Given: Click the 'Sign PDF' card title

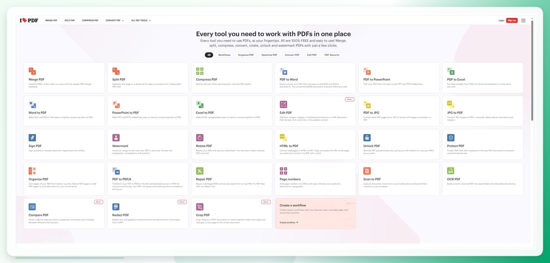Looking at the screenshot, I should [x=35, y=146].
